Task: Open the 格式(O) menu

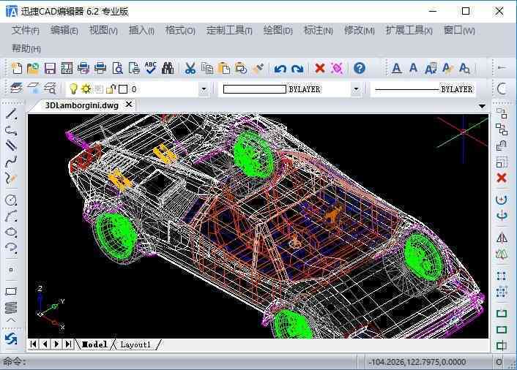Action: [180, 31]
